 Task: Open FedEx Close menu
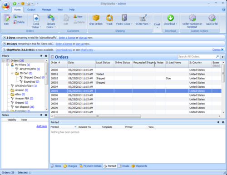coord(124,20)
